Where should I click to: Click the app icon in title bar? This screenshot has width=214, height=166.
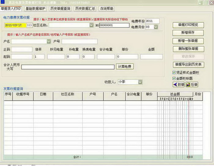pos(3,2)
